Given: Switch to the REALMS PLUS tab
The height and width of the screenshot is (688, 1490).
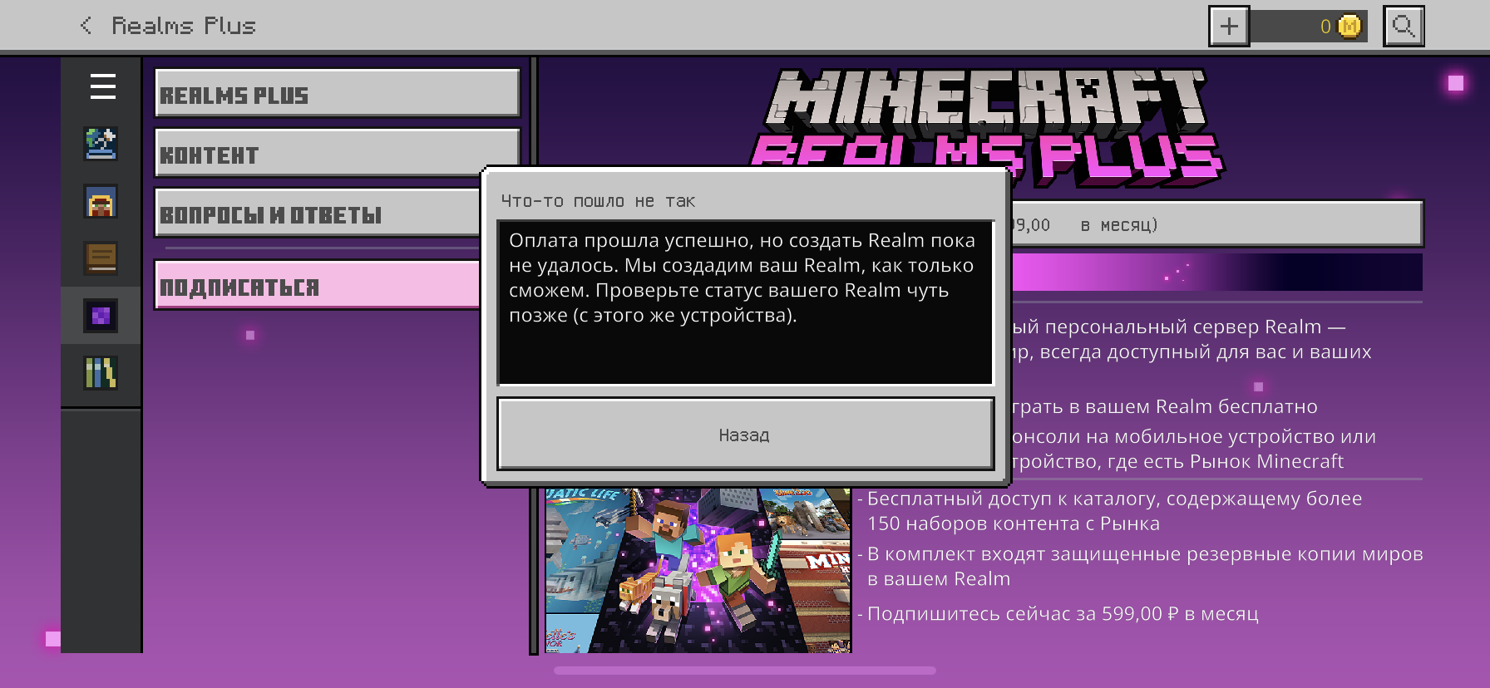Looking at the screenshot, I should pos(337,93).
